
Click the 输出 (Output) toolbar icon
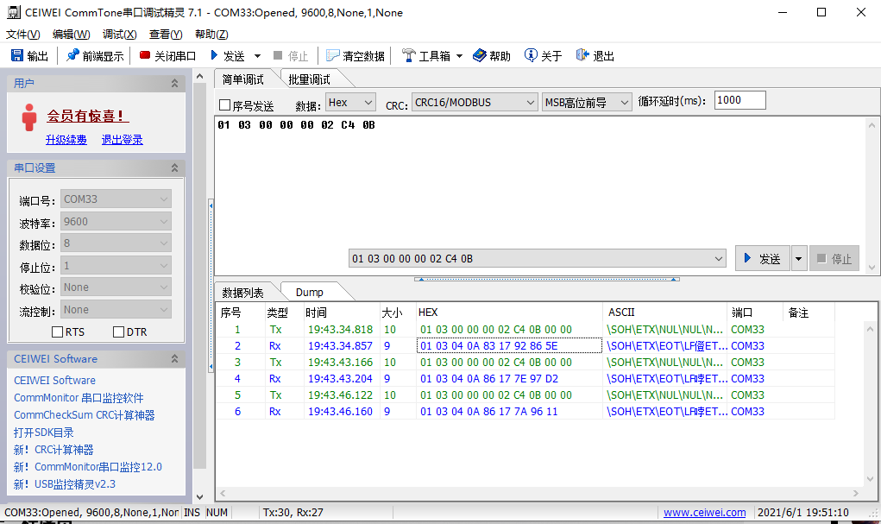[x=30, y=54]
